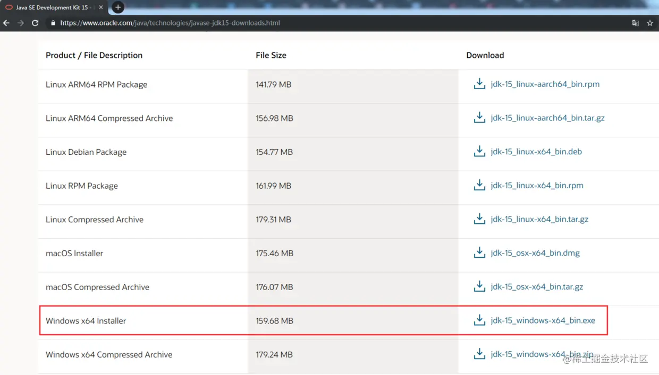The width and height of the screenshot is (659, 375).
Task: Select the macOS Installer text
Action: tap(74, 254)
